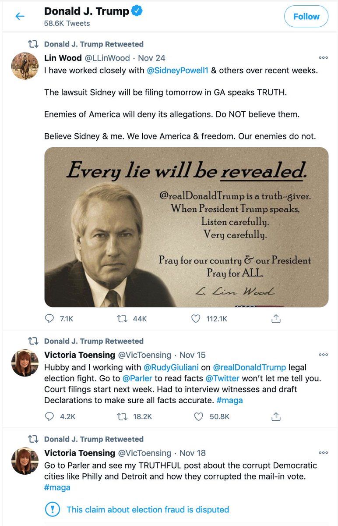
Task: Share Victoria Toensing's Nov 15 tweet
Action: [x=276, y=416]
